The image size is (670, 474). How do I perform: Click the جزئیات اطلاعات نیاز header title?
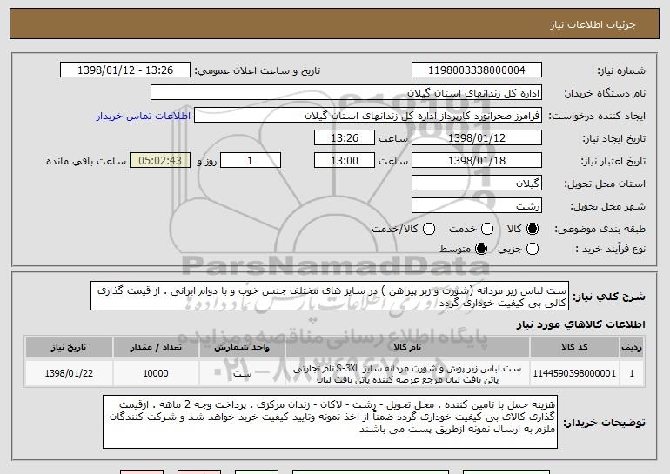click(x=593, y=24)
